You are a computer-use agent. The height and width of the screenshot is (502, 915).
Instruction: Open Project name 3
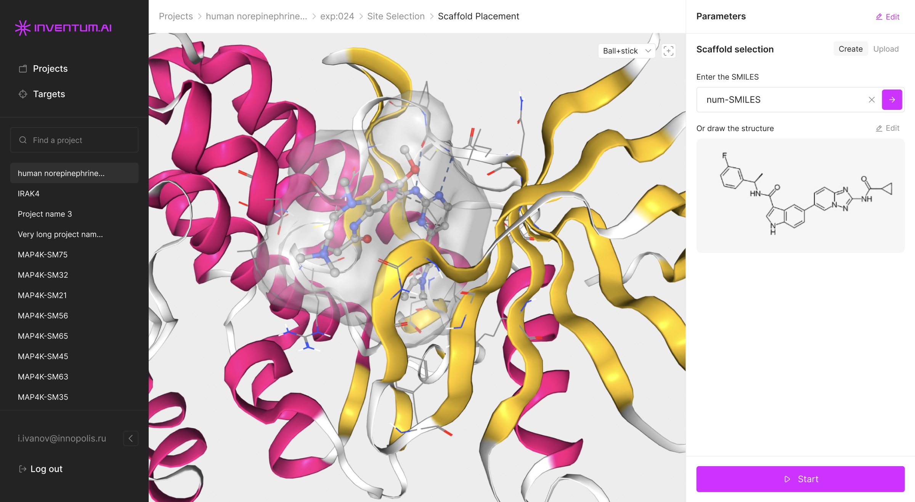point(74,214)
